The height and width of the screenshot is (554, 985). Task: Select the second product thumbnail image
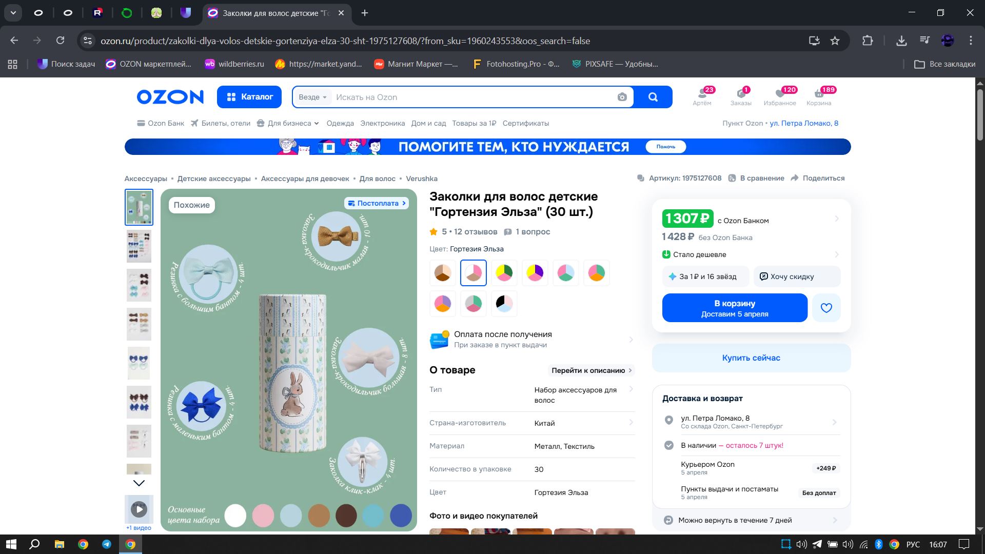(x=139, y=246)
